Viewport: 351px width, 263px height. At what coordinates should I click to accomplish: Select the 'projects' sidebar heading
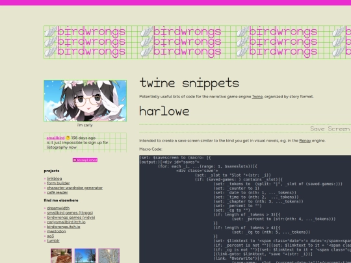(52, 171)
